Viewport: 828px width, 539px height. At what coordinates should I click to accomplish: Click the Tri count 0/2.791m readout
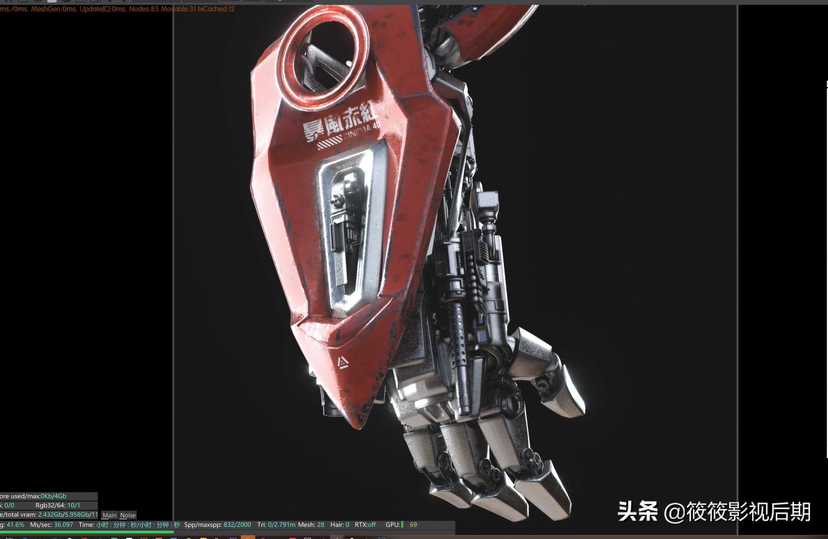[x=276, y=525]
